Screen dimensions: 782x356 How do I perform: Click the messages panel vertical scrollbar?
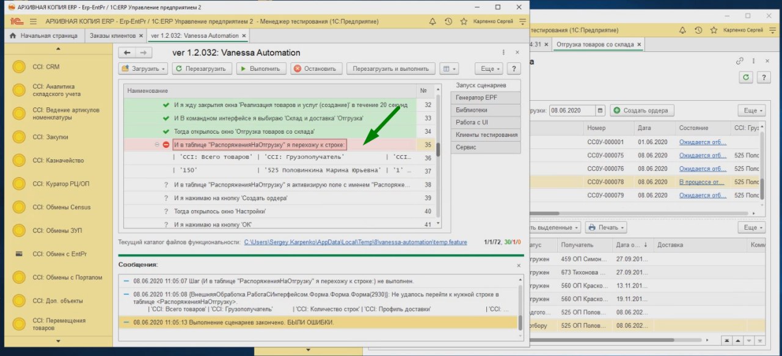click(x=520, y=322)
